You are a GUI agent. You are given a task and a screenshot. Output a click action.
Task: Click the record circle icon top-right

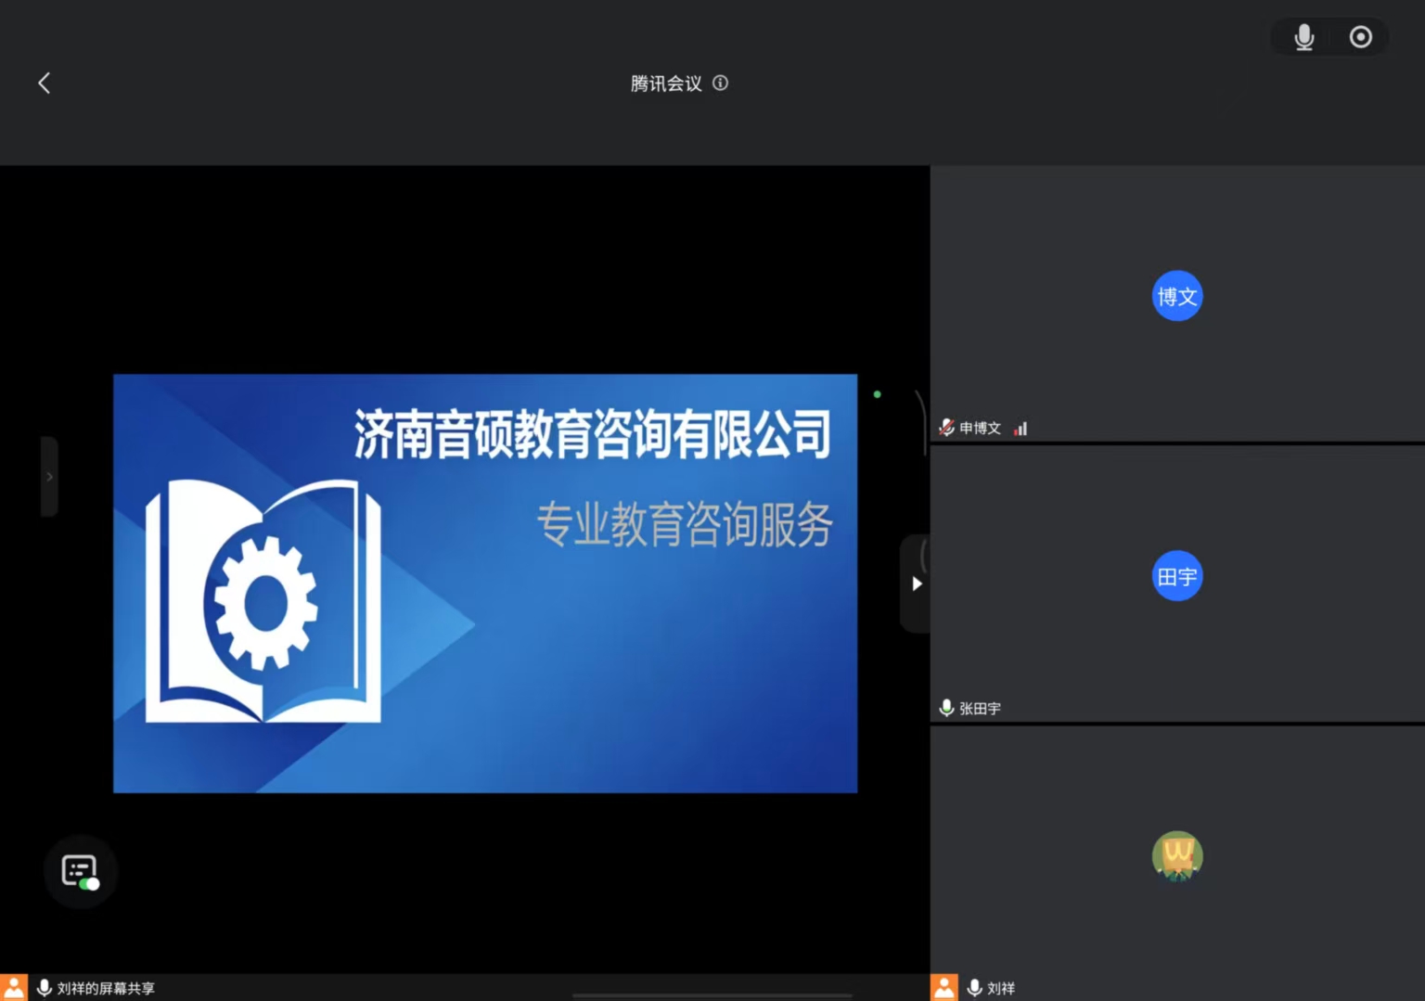pos(1360,37)
